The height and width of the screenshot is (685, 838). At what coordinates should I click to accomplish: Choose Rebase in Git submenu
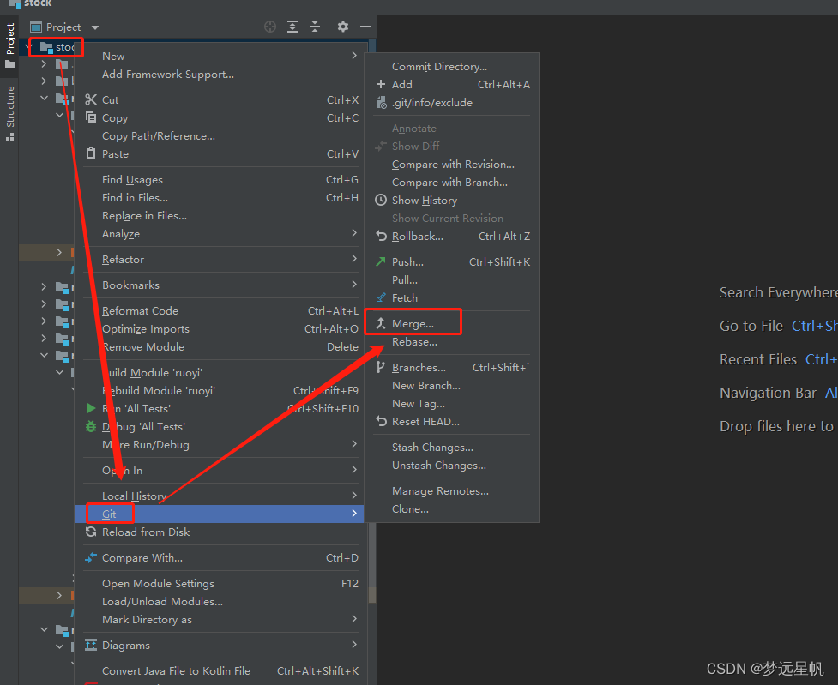pyautogui.click(x=452, y=342)
